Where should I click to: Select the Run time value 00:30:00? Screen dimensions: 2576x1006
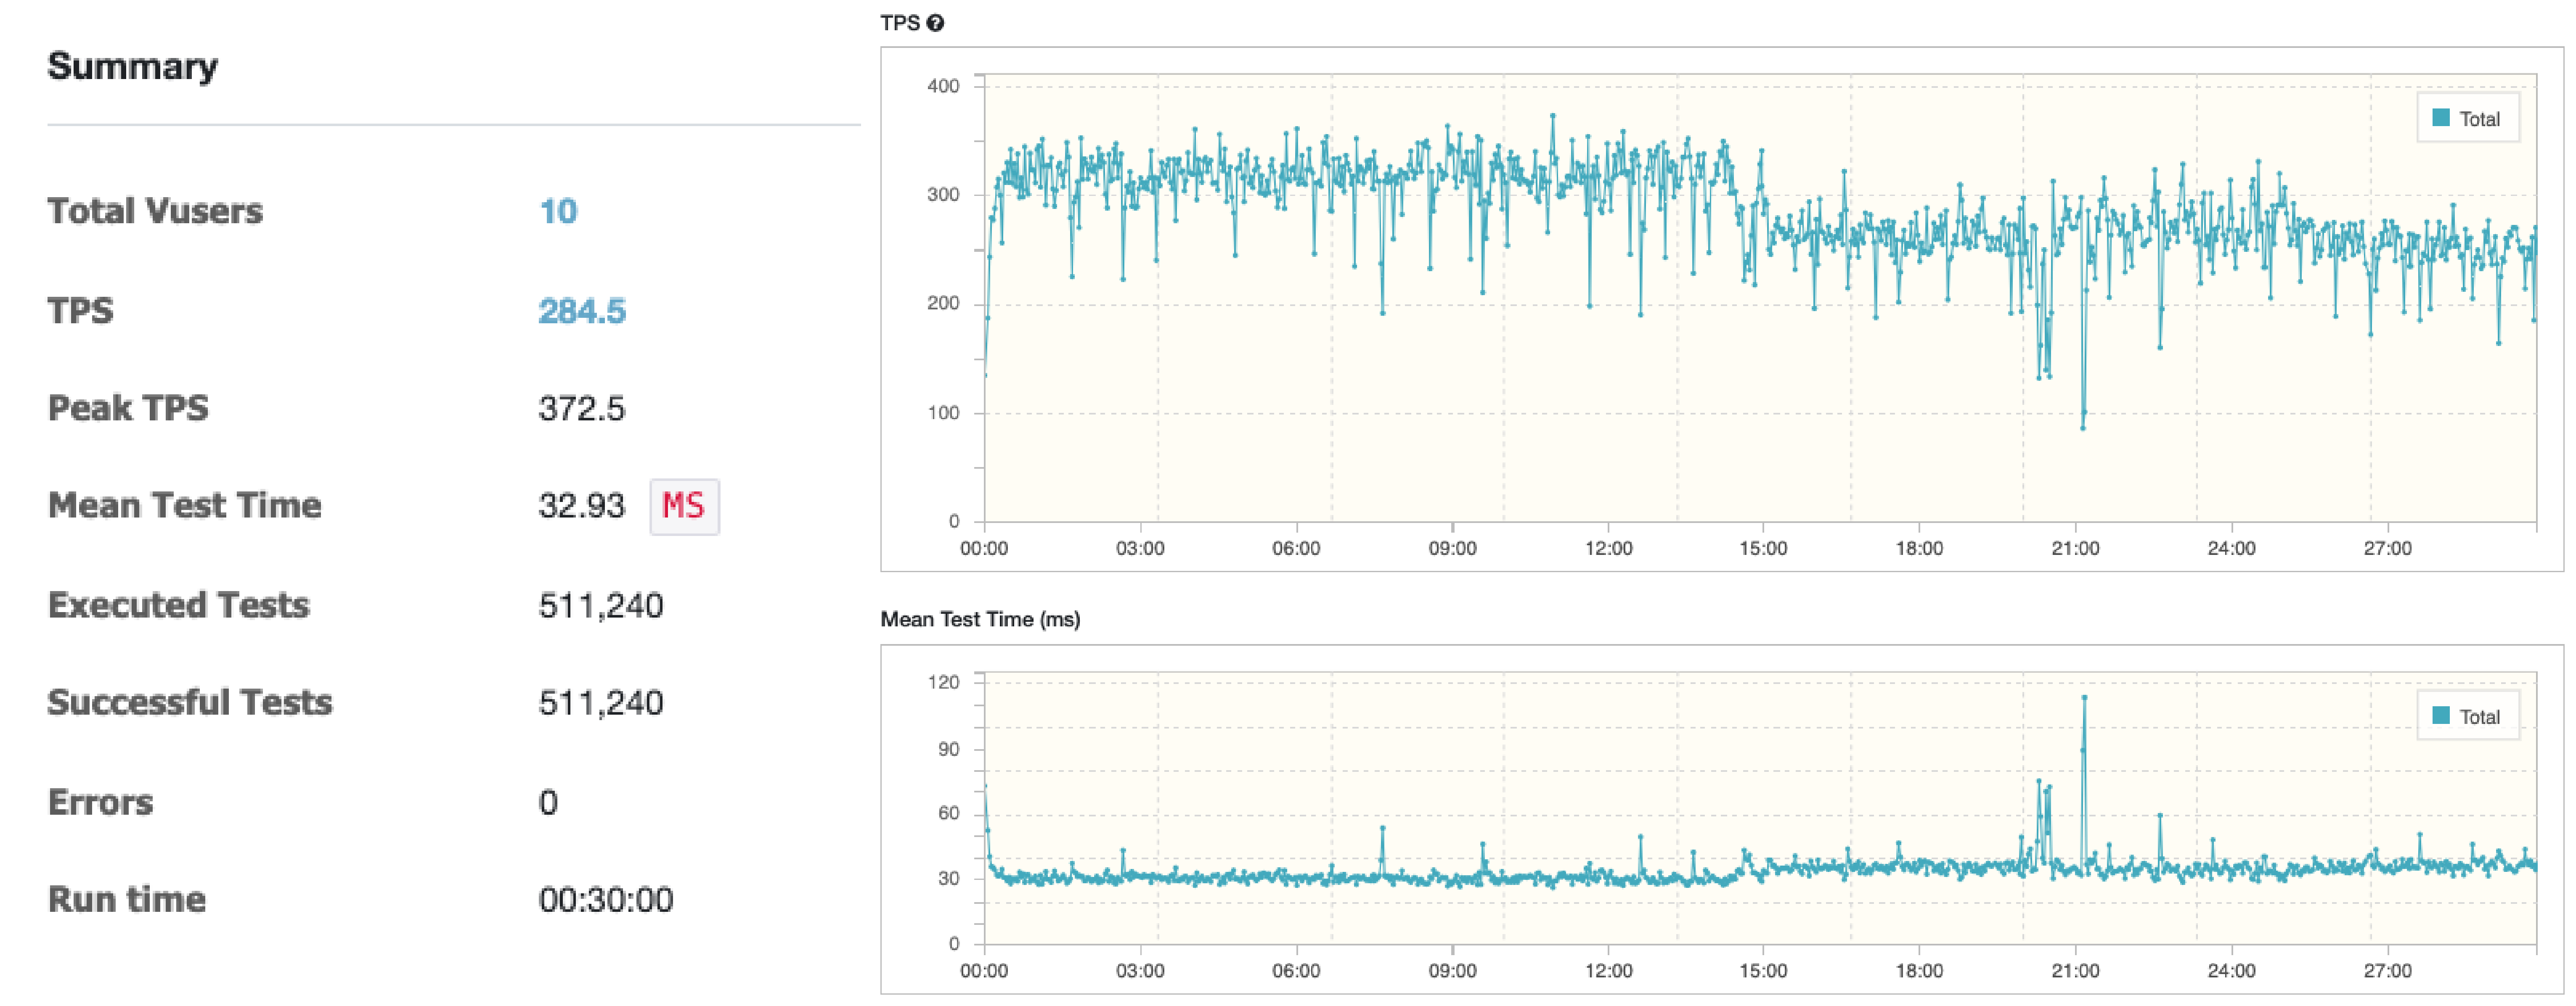(x=606, y=899)
